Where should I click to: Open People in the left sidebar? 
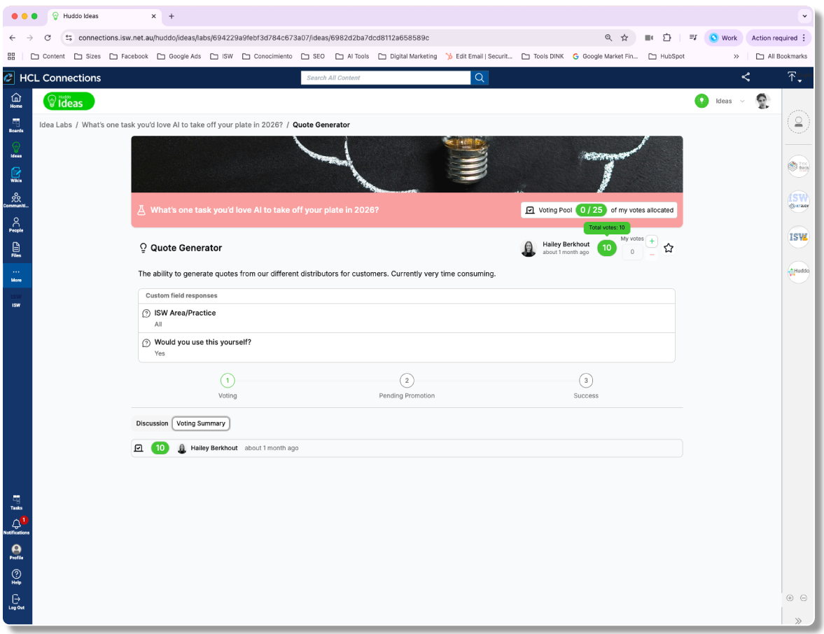(x=16, y=225)
